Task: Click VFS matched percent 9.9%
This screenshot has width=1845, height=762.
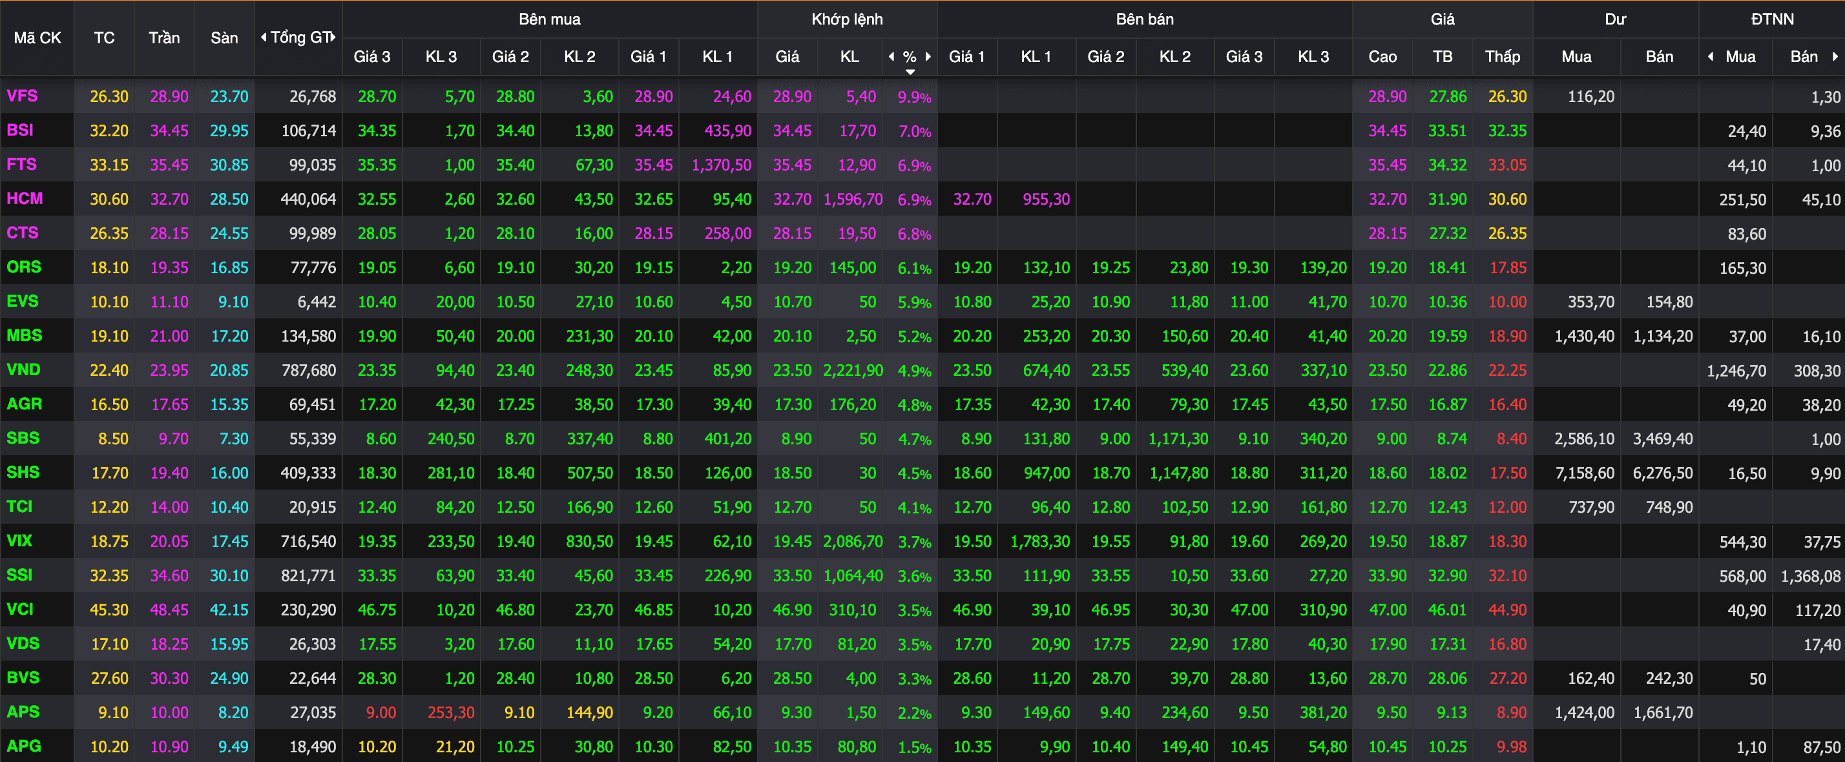Action: click(x=915, y=98)
